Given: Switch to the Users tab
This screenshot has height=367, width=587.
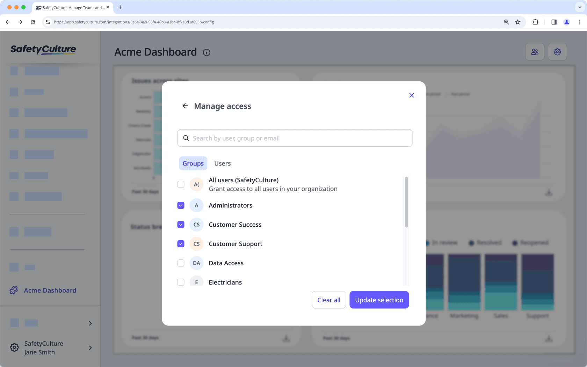Looking at the screenshot, I should [x=223, y=163].
